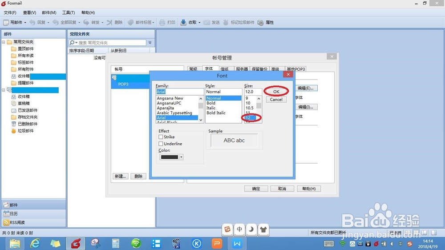This screenshot has height=250, width=445.
Task: Click the Sogou input method S icon
Action: tap(227, 230)
